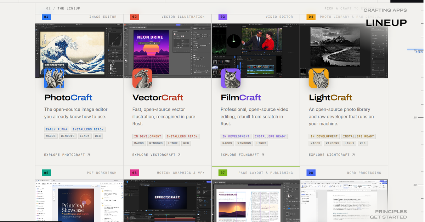Click the Page Layout & Publishing label

click(x=266, y=173)
